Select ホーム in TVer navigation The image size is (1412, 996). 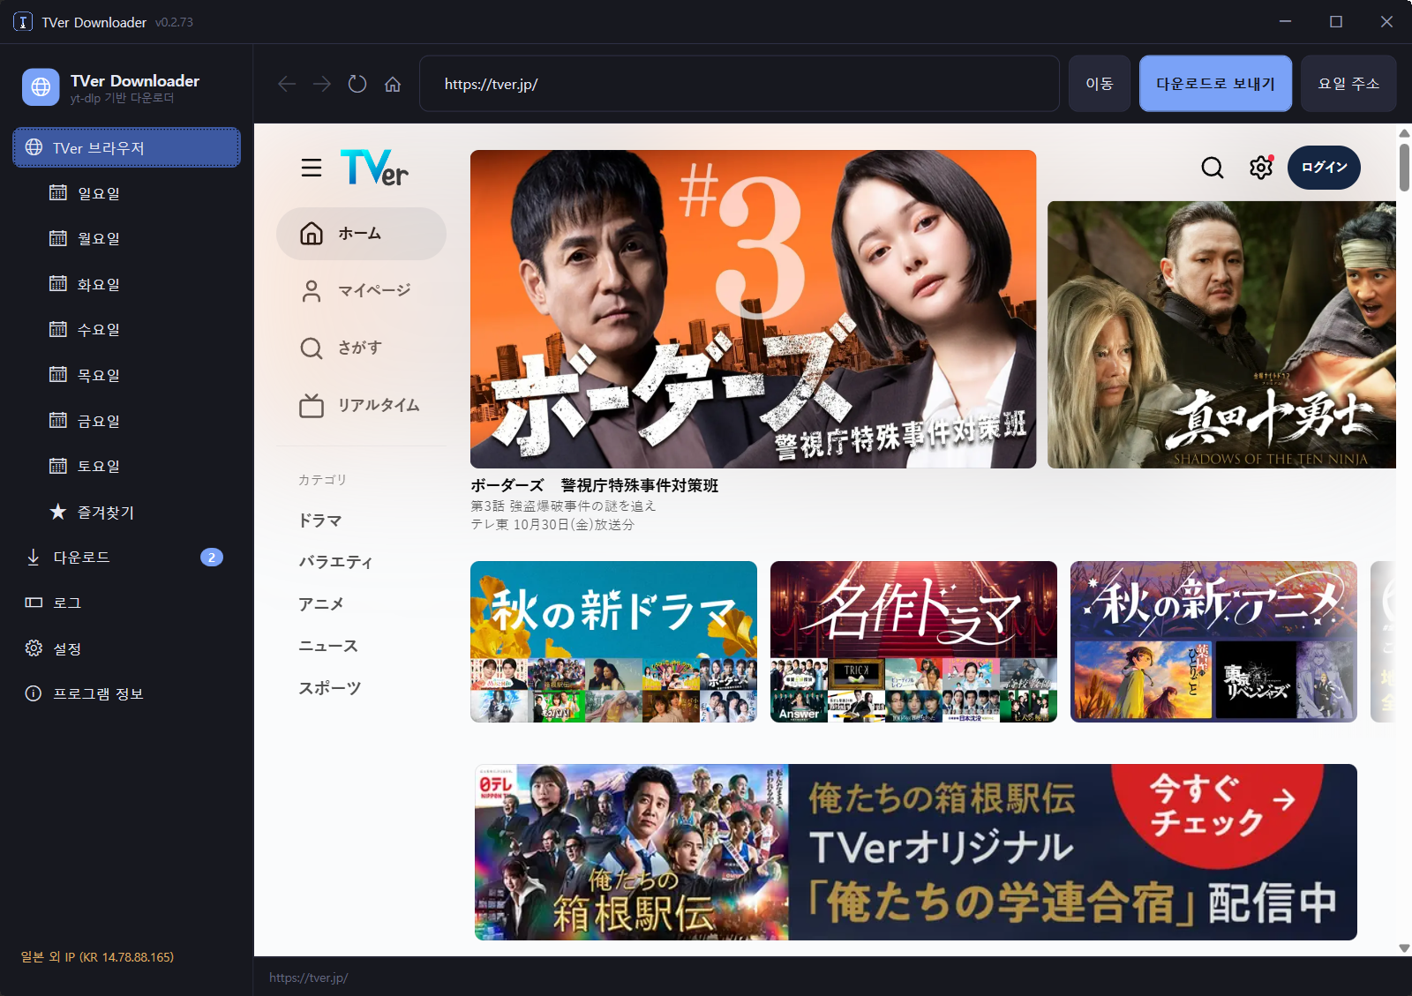point(361,234)
